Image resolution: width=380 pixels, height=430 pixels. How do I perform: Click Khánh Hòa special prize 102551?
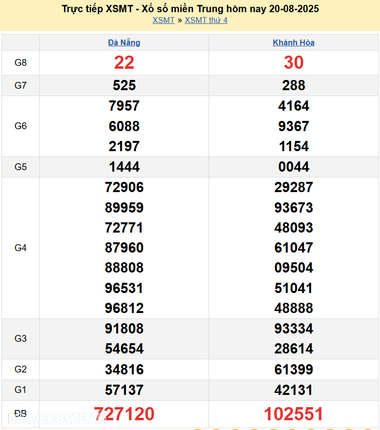pos(294,414)
